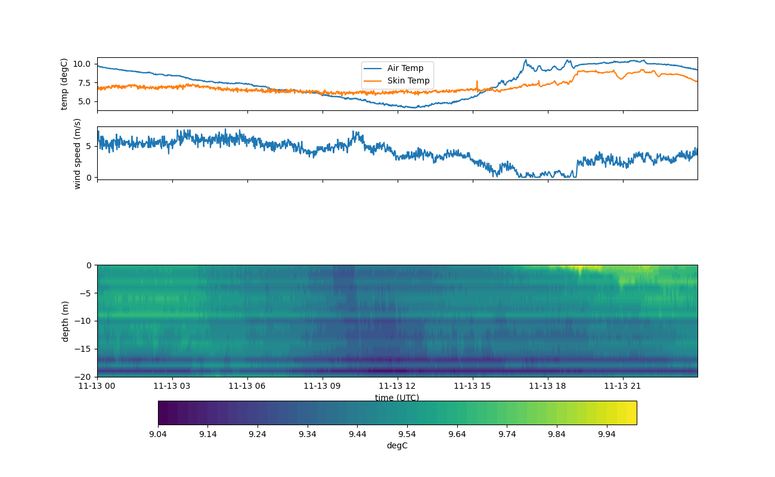
Task: Click the time (UTC) axis label
Action: (397, 398)
